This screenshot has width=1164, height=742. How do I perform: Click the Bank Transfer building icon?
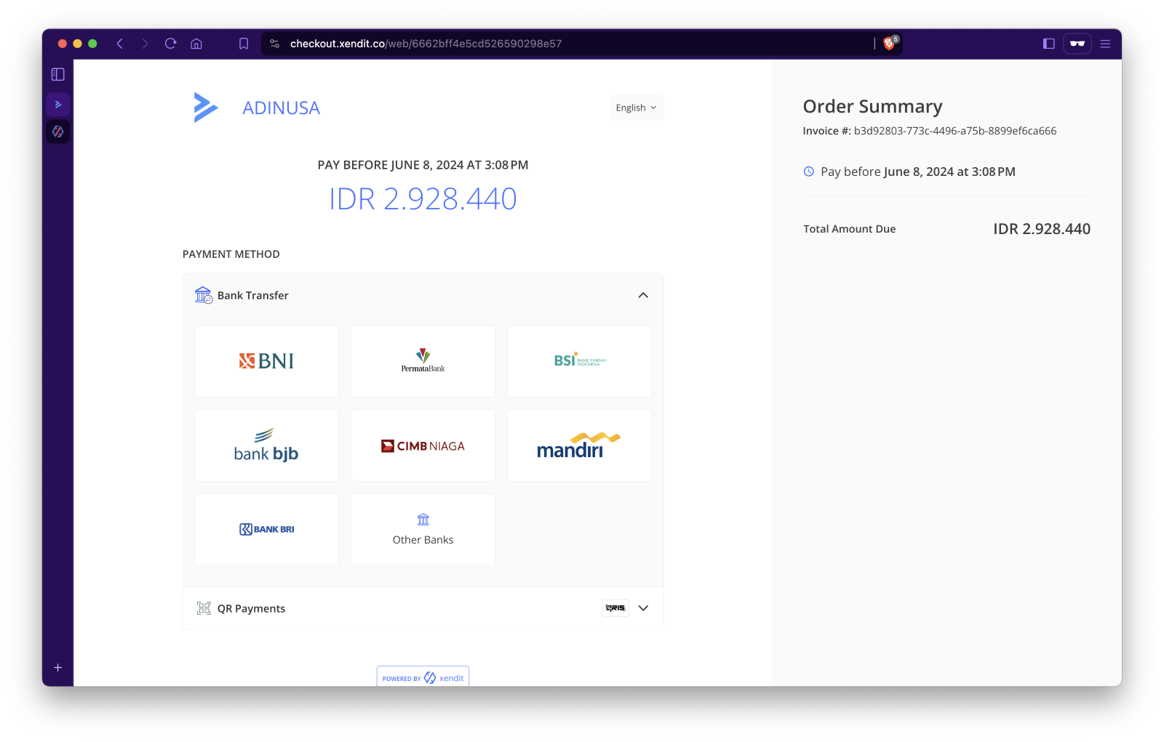pyautogui.click(x=204, y=294)
